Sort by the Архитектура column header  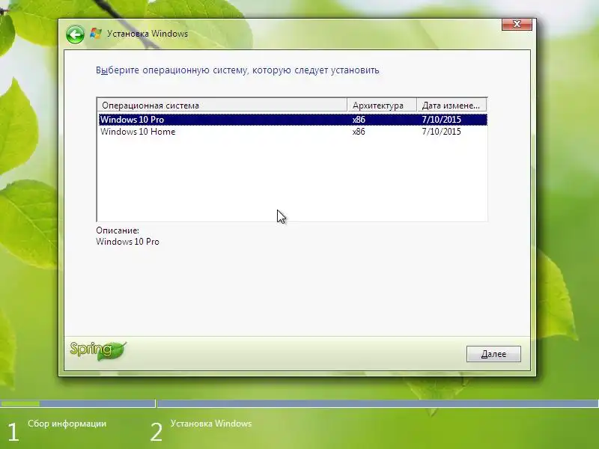(382, 105)
